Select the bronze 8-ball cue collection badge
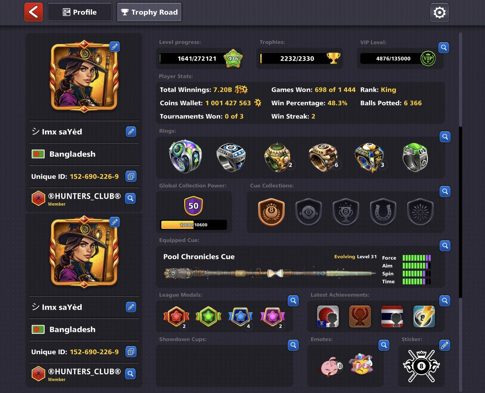485x393 pixels. (271, 212)
